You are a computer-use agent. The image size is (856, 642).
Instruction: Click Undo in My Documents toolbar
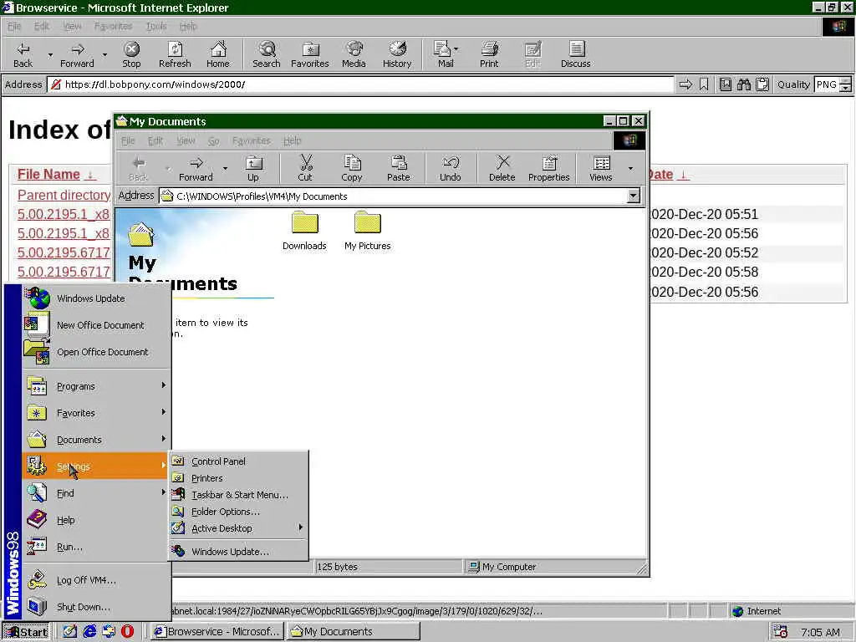pos(451,168)
